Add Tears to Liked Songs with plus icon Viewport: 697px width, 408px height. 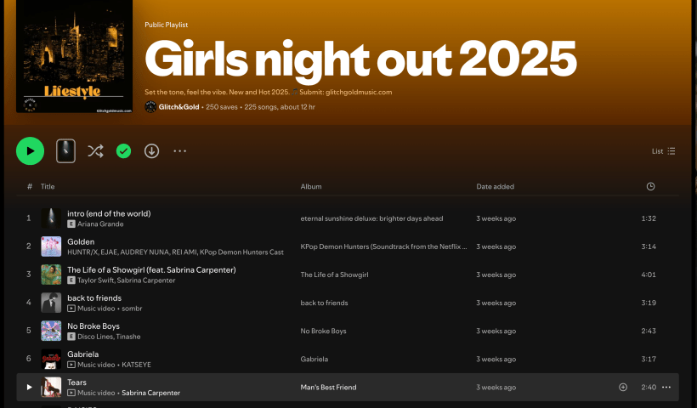point(623,388)
